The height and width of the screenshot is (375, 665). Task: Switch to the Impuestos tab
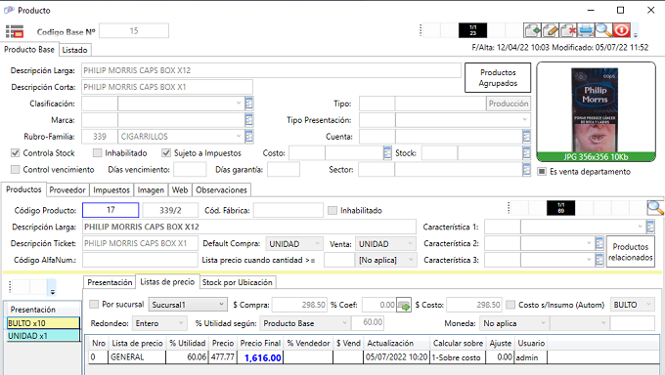(x=111, y=190)
